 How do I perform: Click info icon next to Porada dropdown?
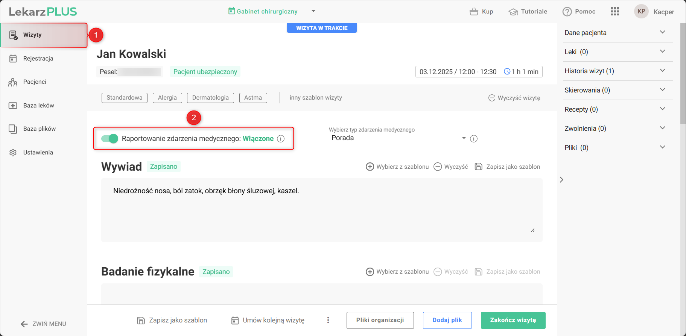474,139
